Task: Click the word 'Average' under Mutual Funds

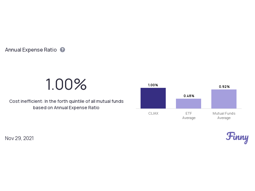Action: [224, 118]
